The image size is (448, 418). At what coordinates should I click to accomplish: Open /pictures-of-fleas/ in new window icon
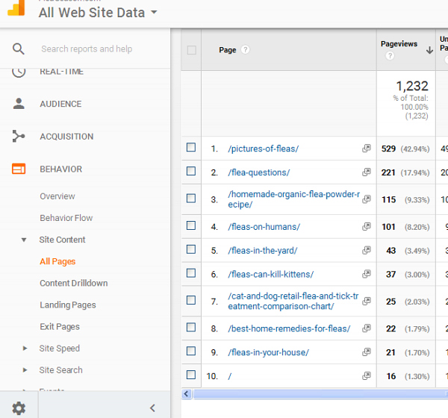click(366, 149)
